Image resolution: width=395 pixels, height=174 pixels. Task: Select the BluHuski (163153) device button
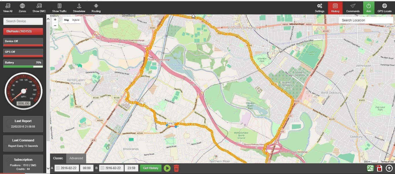pyautogui.click(x=23, y=31)
